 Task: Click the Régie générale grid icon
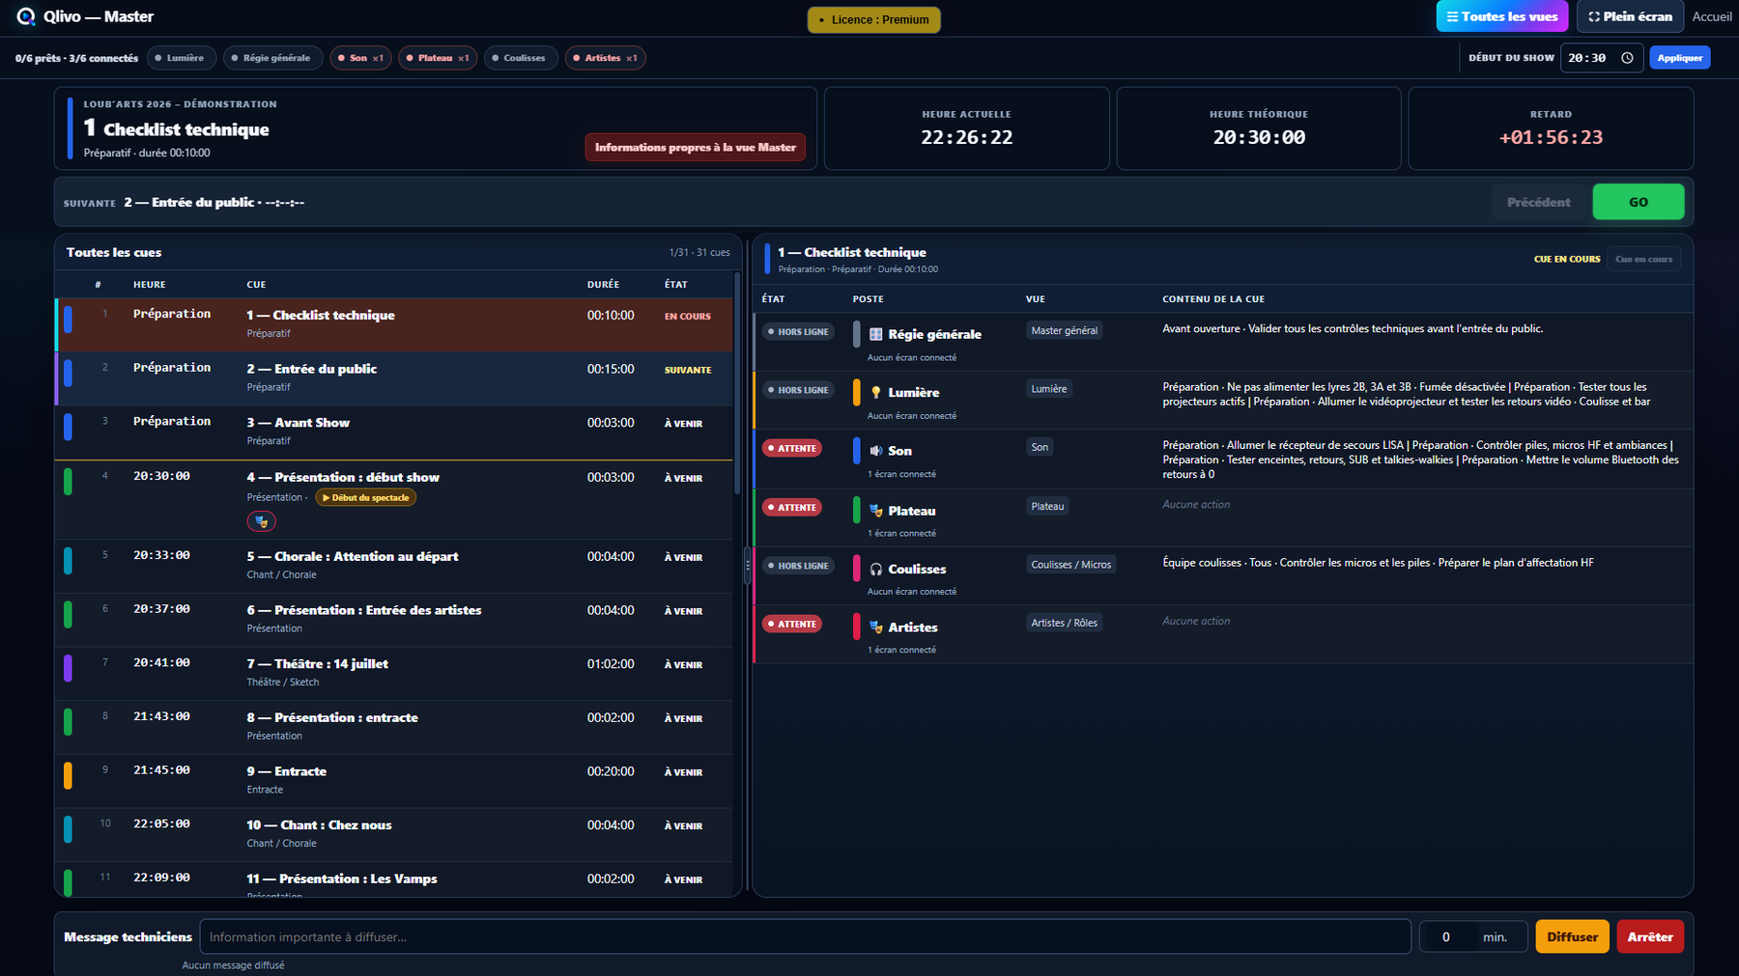[x=876, y=334]
